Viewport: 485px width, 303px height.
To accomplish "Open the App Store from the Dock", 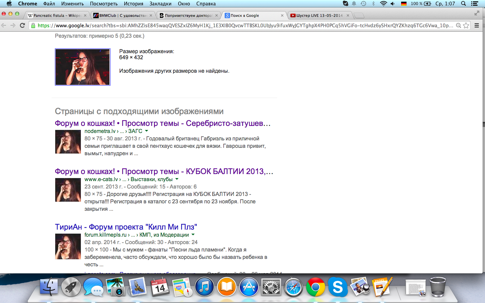I will (x=249, y=287).
